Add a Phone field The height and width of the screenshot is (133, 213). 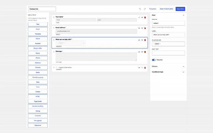click(38, 58)
